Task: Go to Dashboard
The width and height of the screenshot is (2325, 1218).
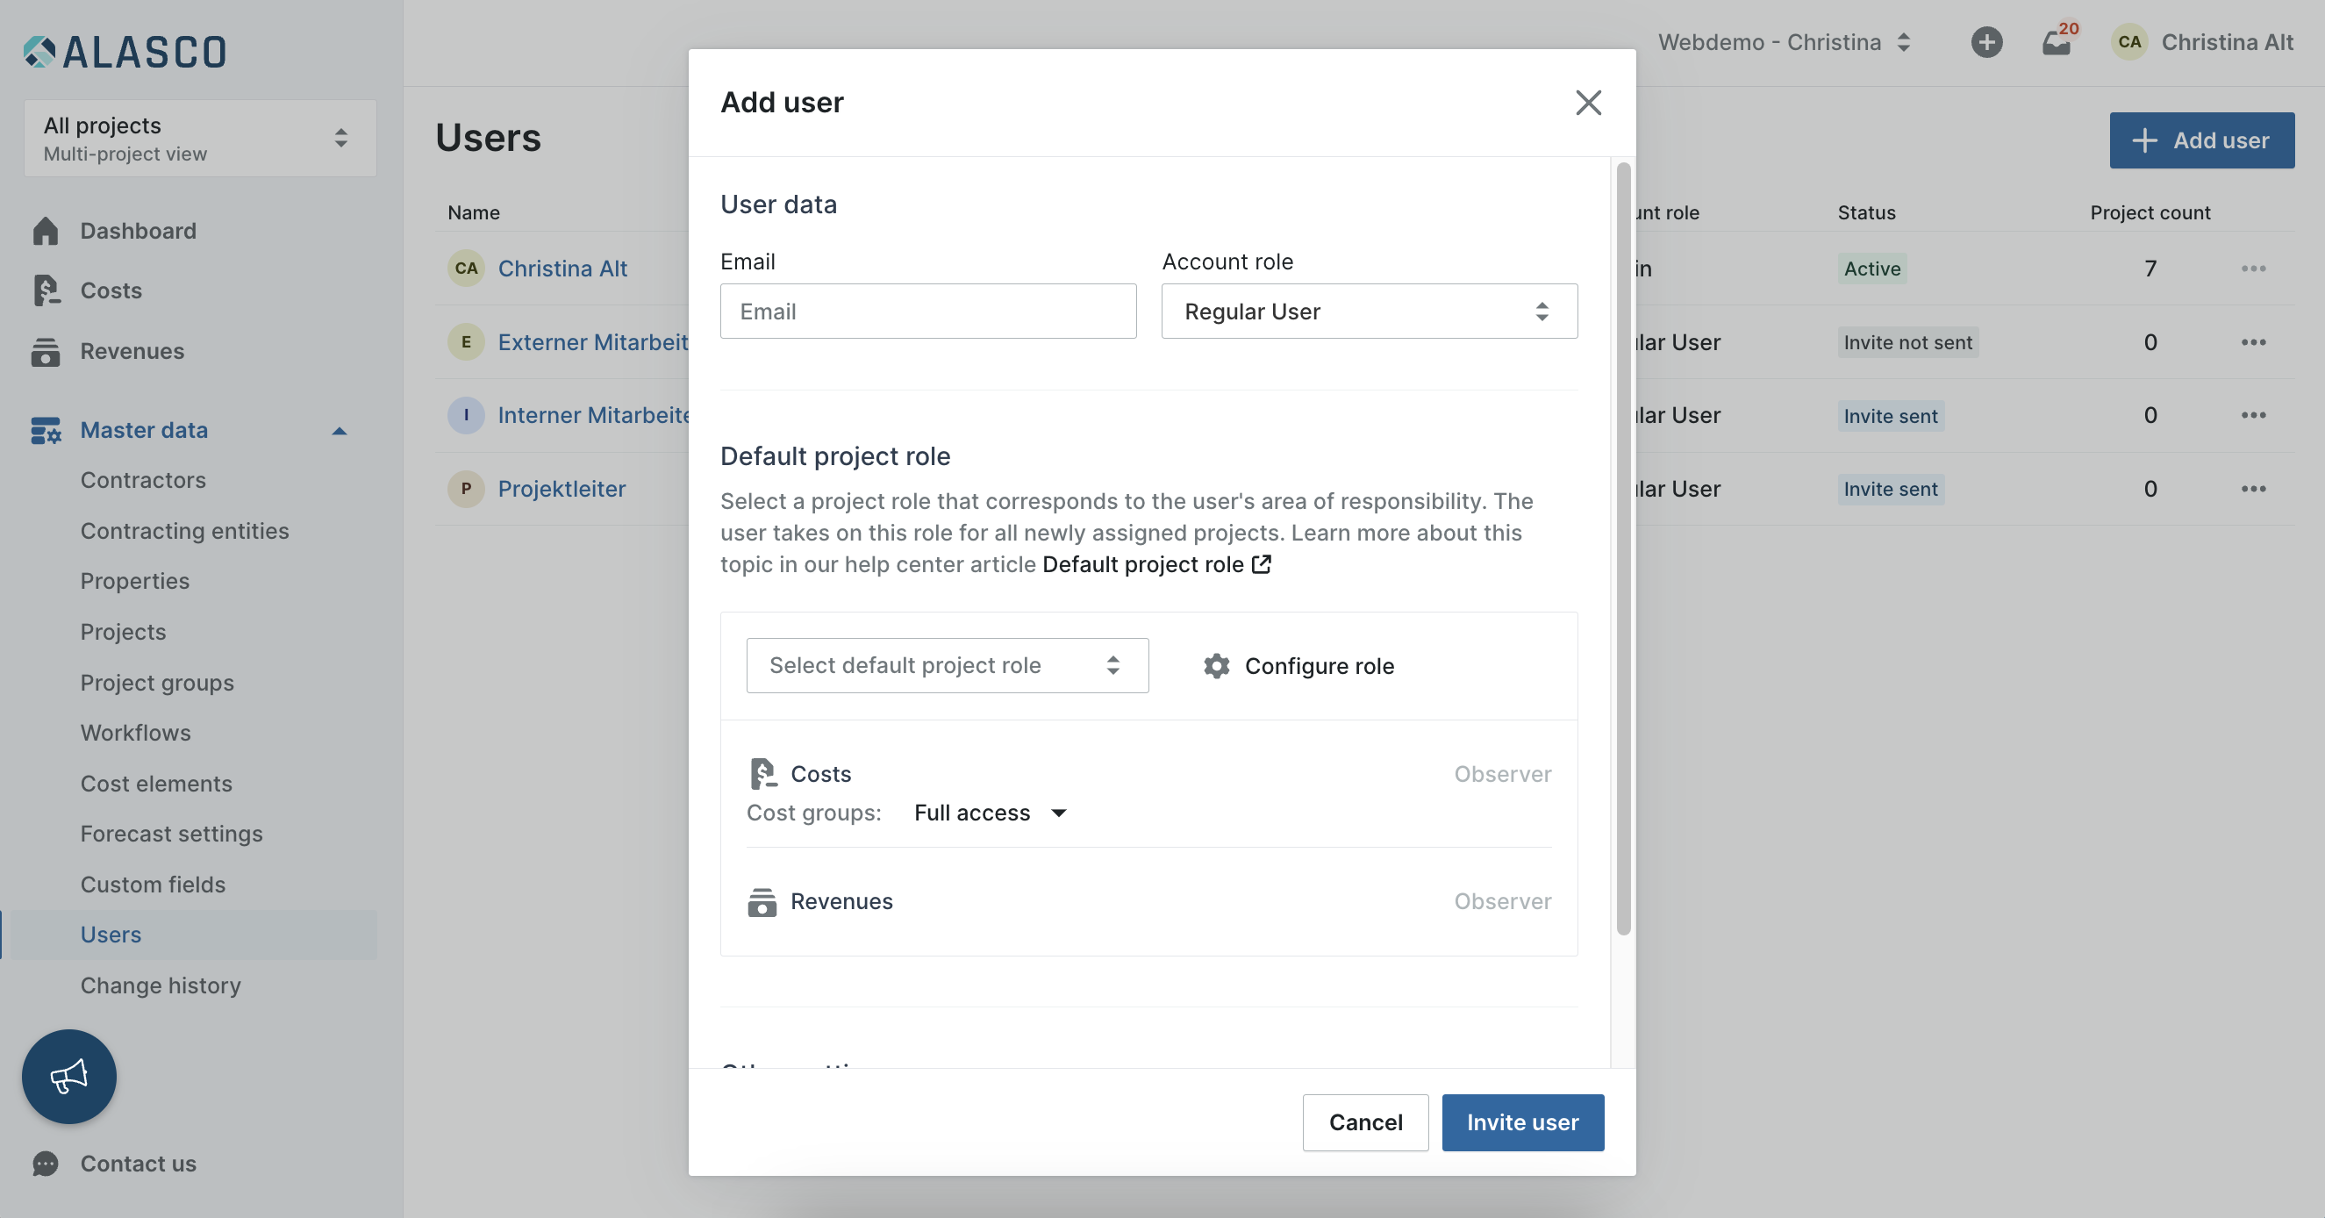Action: (x=138, y=231)
